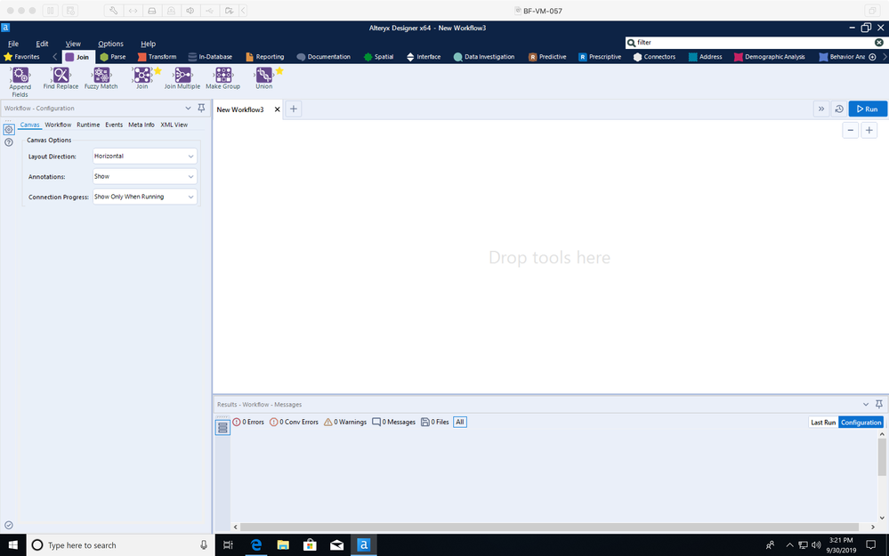This screenshot has height=556, width=889.
Task: Open the In-Database tool category
Action: 210,57
